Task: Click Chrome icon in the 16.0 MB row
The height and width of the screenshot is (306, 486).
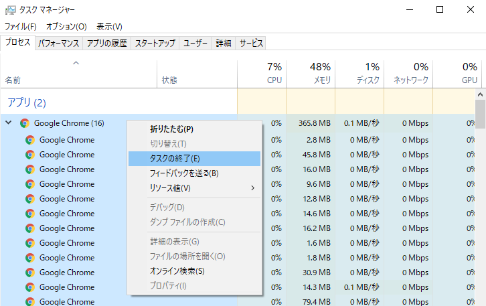Action: coord(30,169)
